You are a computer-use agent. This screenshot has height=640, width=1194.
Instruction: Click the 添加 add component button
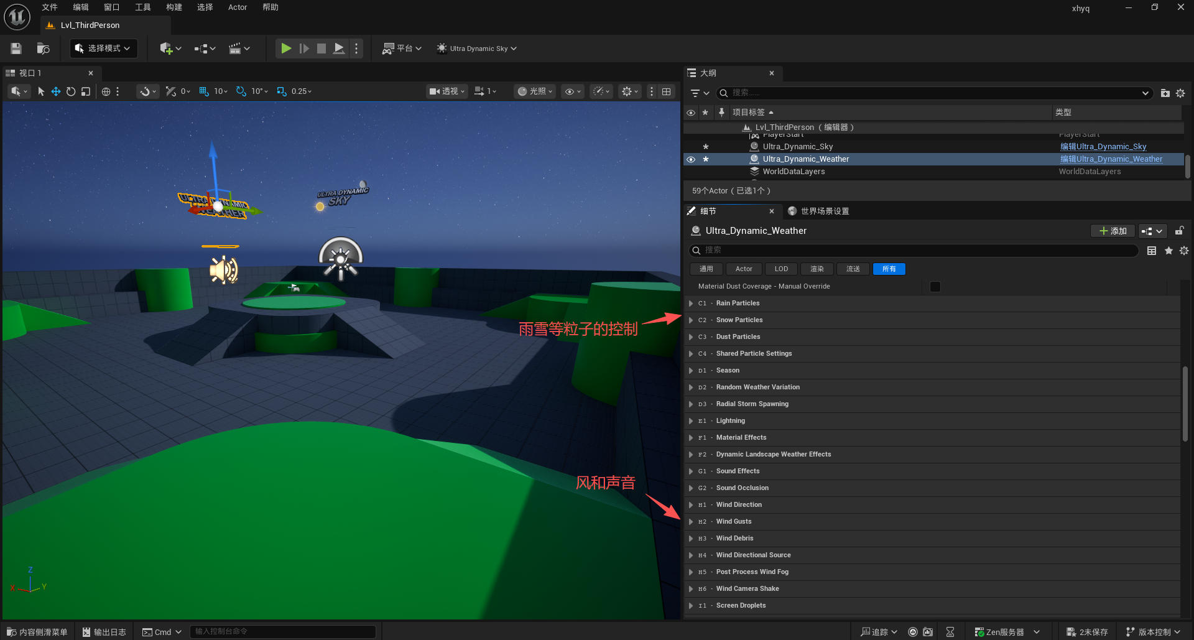(1113, 231)
